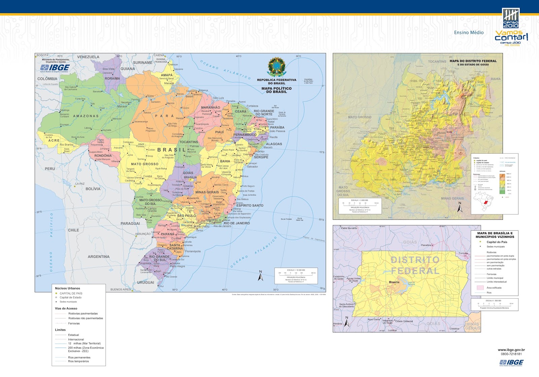Click the Brazil locator mini-map in Goiás legend
Viewport: 539px width, 377px height.
click(484, 202)
